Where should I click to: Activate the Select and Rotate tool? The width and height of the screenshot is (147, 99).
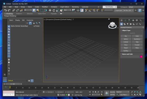click(x=54, y=10)
